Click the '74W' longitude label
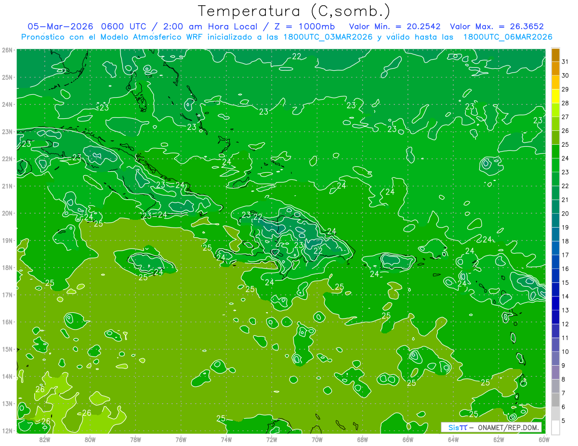Image resolution: width=578 pixels, height=446 pixels. (x=226, y=440)
